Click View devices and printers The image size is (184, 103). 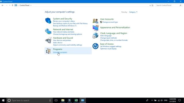62,40
